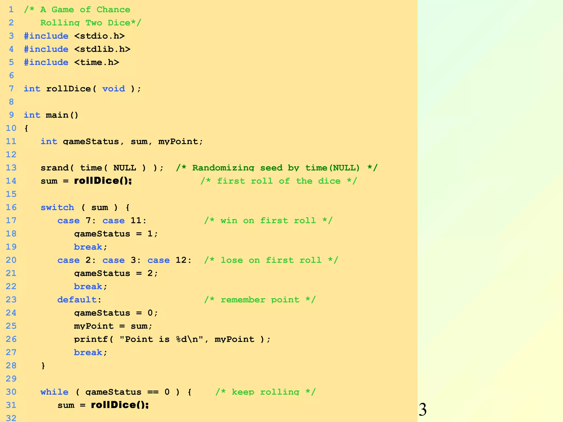Click line number 12

tap(11, 154)
